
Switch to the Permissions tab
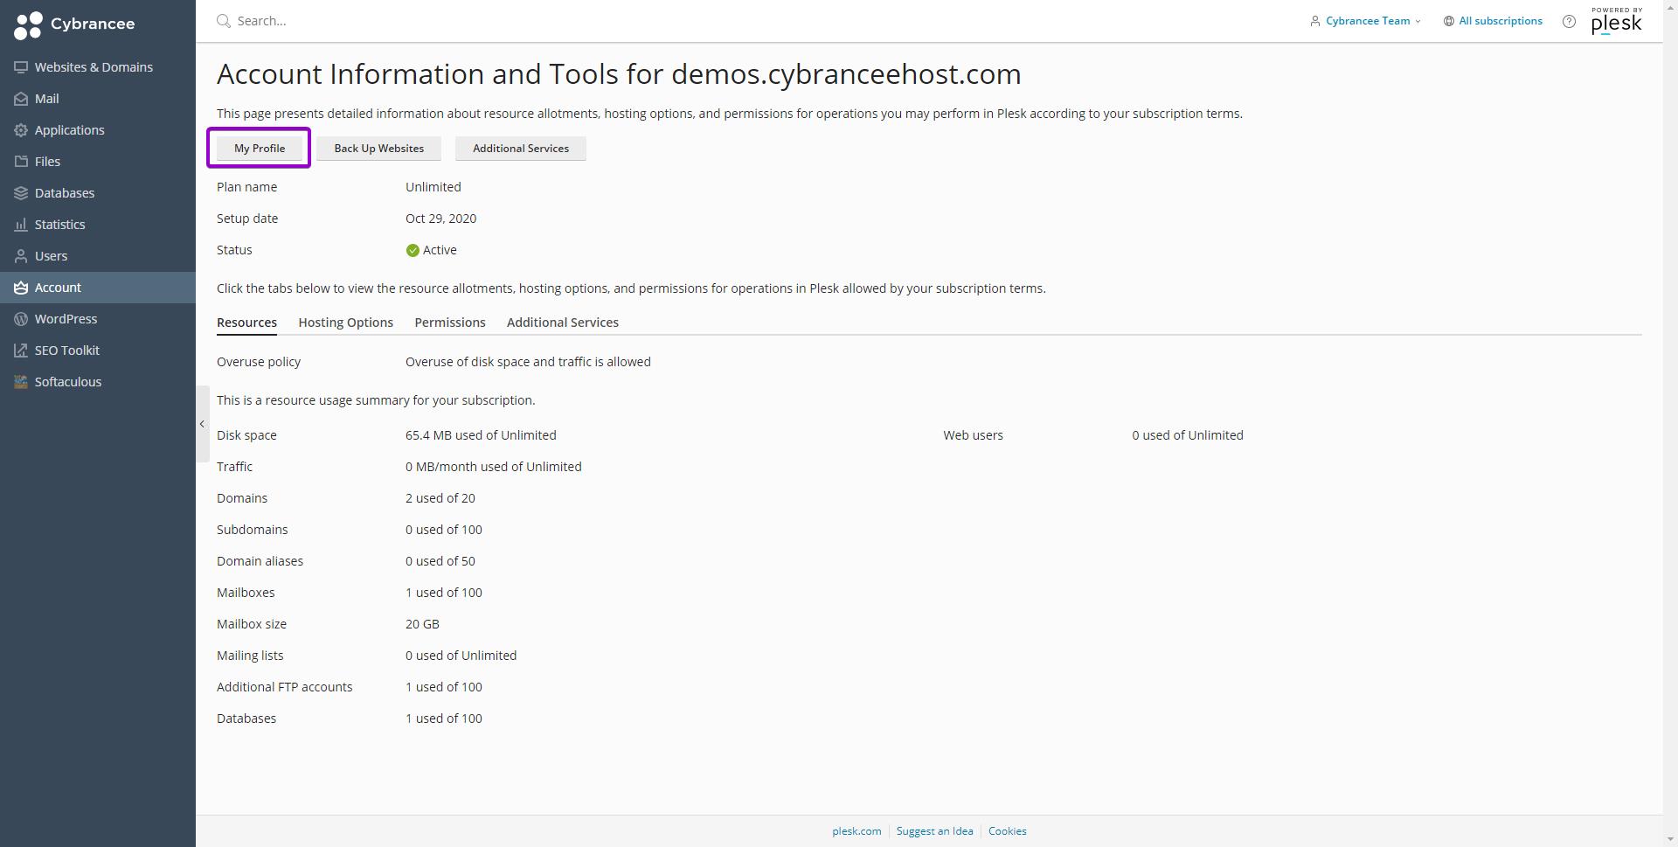click(x=450, y=323)
